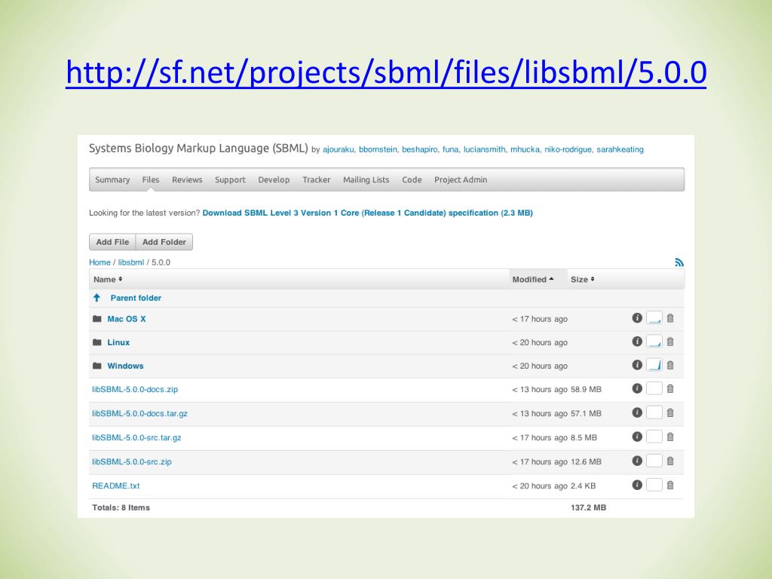Download libSBML-5.0.0-src.tar.gz

136,438
